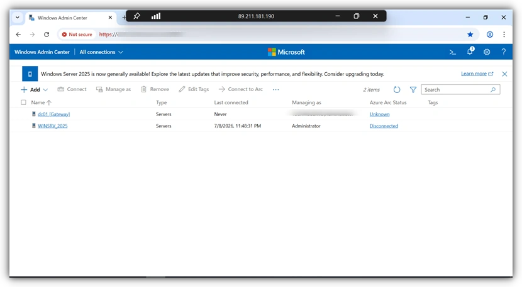Select the Windows Admin Center tab
The image size is (522, 287).
(70, 18)
